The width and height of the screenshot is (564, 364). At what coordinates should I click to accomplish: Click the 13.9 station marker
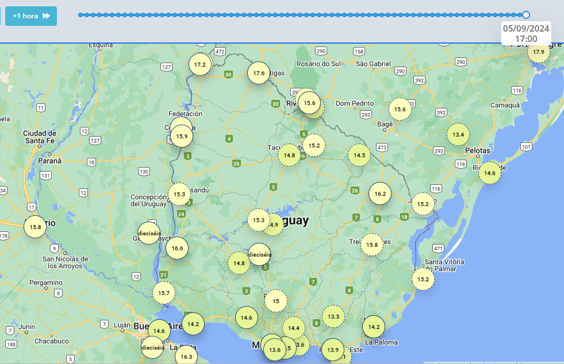click(332, 350)
